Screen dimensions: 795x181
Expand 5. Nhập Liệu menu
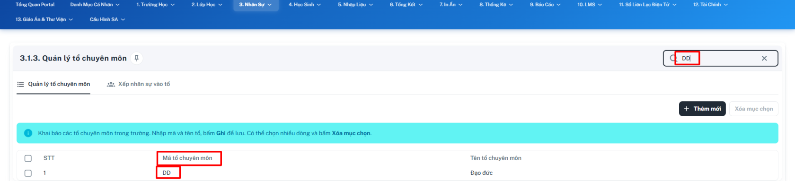pos(355,5)
